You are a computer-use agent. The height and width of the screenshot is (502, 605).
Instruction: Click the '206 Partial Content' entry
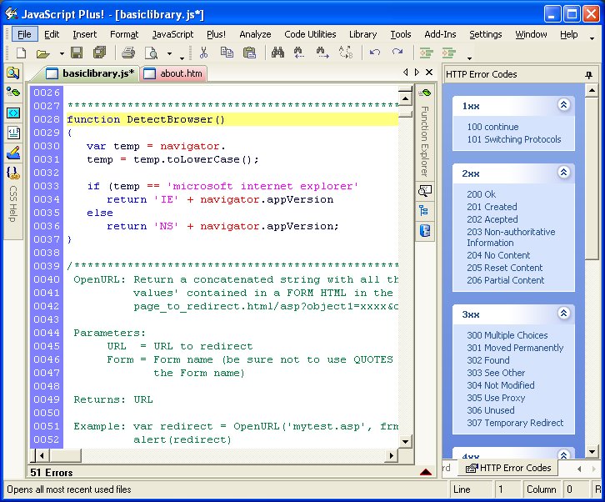pyautogui.click(x=506, y=280)
